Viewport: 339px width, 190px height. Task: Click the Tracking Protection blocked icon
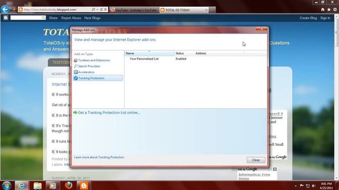click(76, 78)
